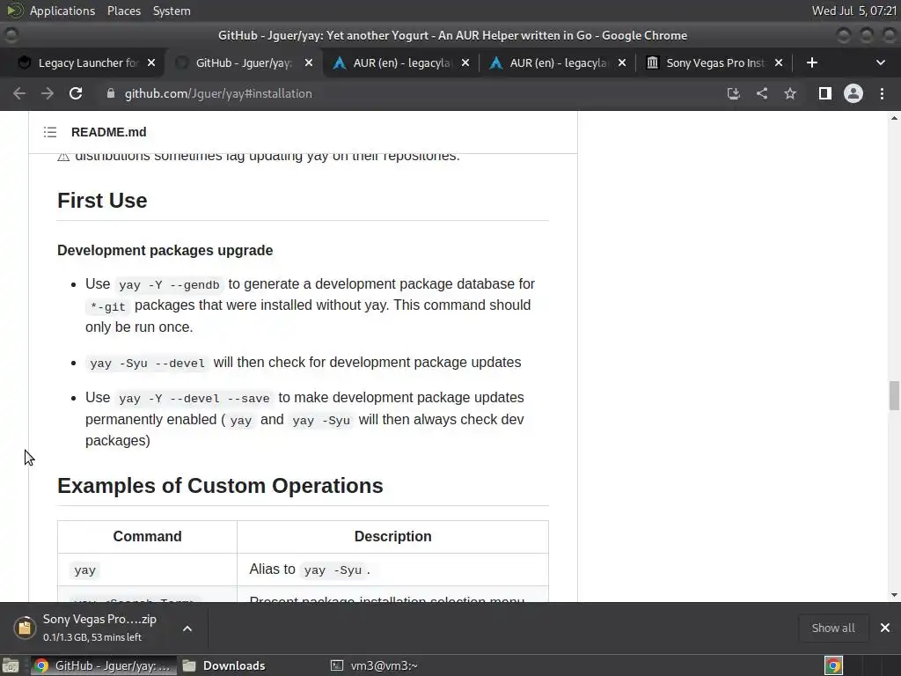Open the Chrome profile avatar

pyautogui.click(x=853, y=93)
